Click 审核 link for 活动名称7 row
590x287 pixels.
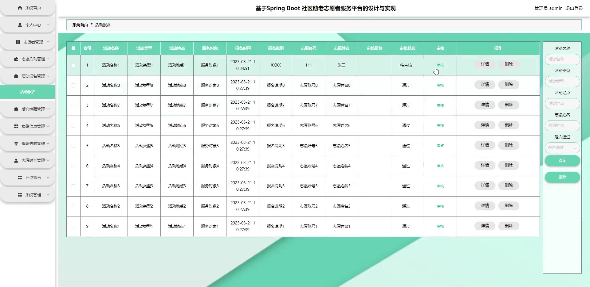[x=440, y=105]
